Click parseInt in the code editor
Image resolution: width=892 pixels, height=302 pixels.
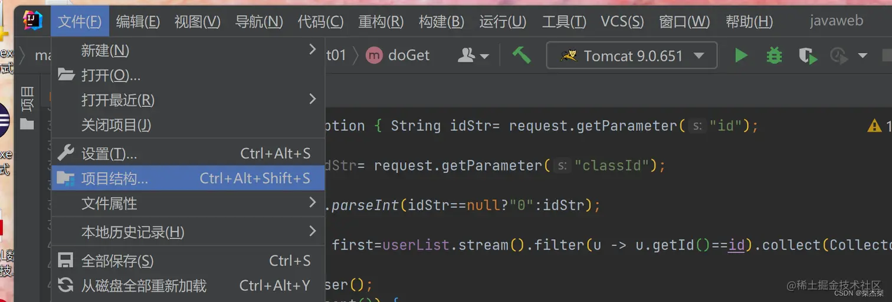(x=366, y=205)
